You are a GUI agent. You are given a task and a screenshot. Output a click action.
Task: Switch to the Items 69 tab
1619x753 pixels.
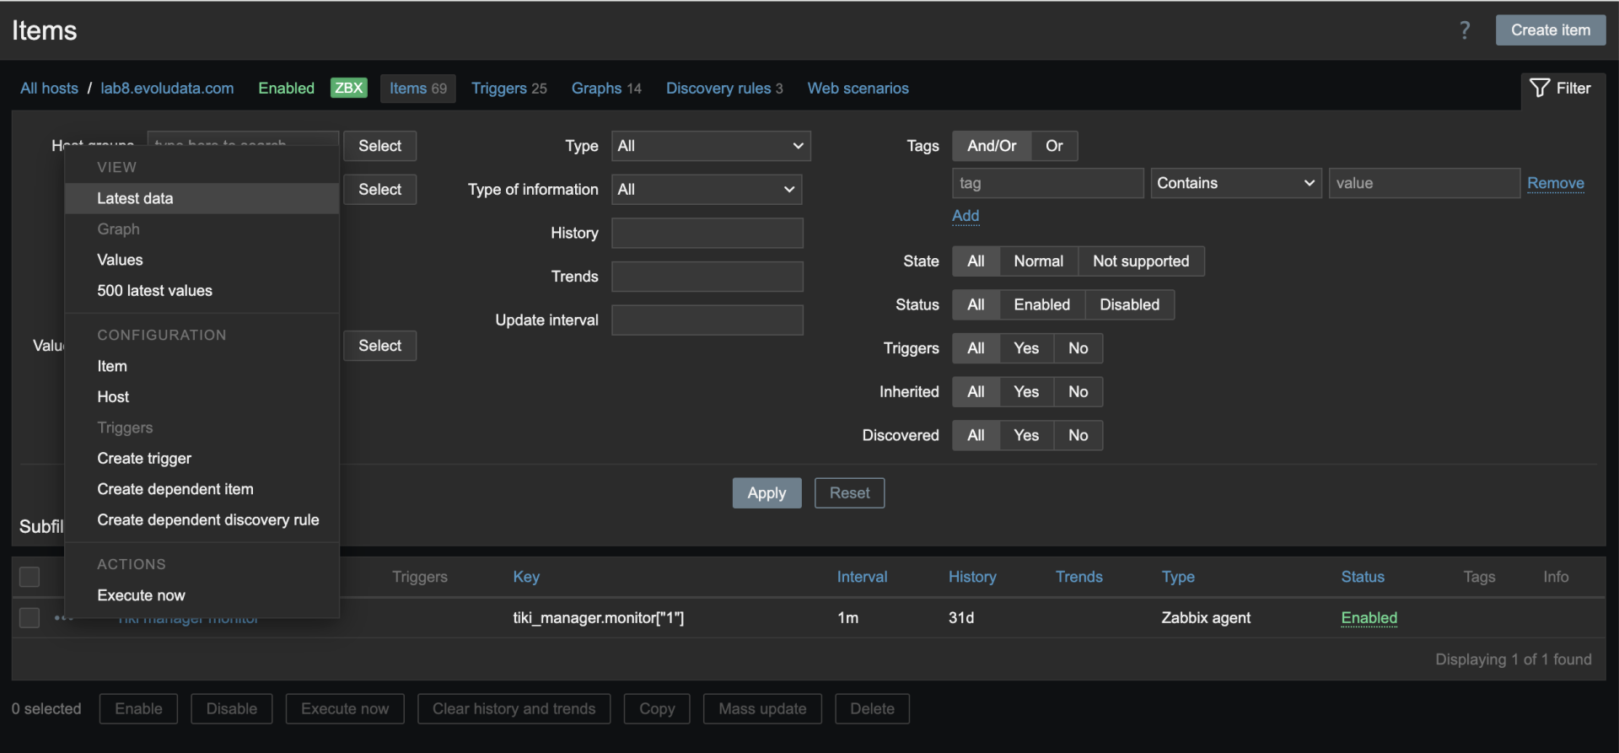point(418,89)
